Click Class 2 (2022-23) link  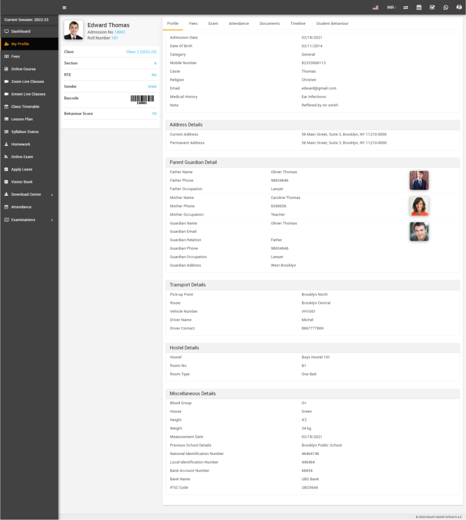pyautogui.click(x=141, y=52)
